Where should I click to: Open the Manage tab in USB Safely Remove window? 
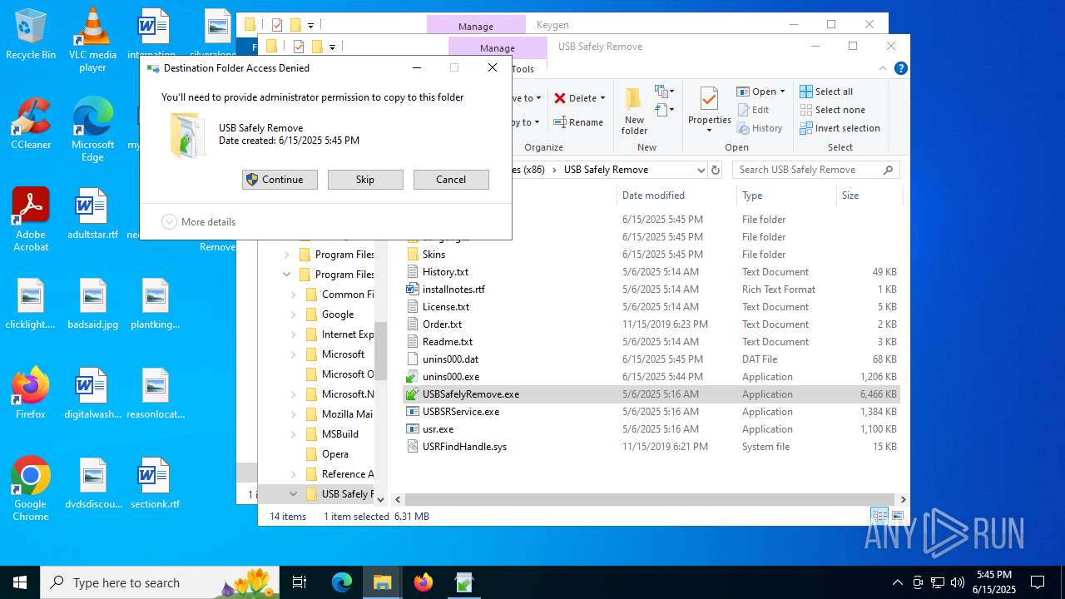coord(497,47)
